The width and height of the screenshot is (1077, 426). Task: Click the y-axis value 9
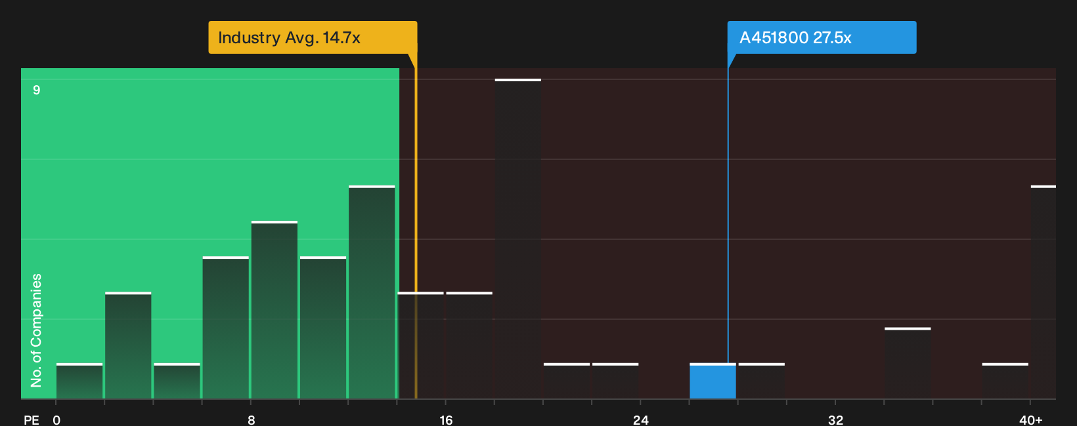pyautogui.click(x=37, y=90)
